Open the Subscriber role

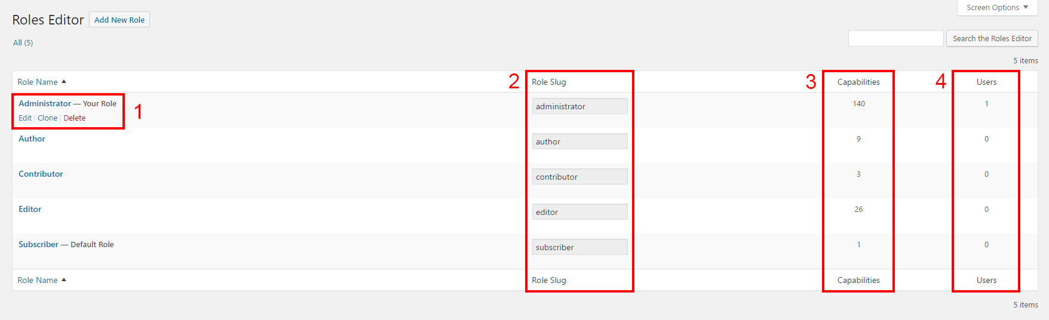pos(38,244)
